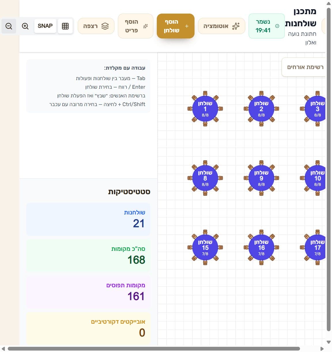Click the הוסף פריט add item button

135,26
